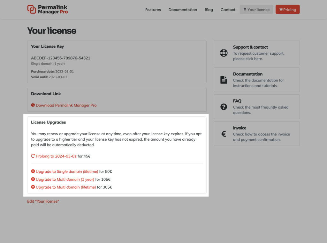This screenshot has height=243, width=327.
Task: Click the "for 105€" price text
Action: [x=103, y=180]
